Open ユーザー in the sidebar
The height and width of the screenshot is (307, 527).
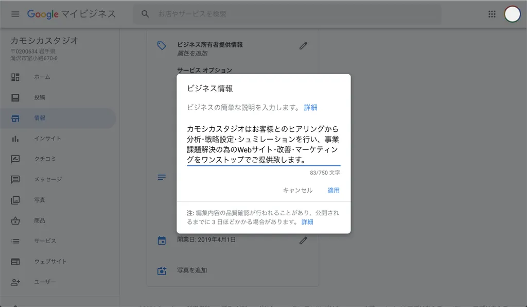coord(58,282)
